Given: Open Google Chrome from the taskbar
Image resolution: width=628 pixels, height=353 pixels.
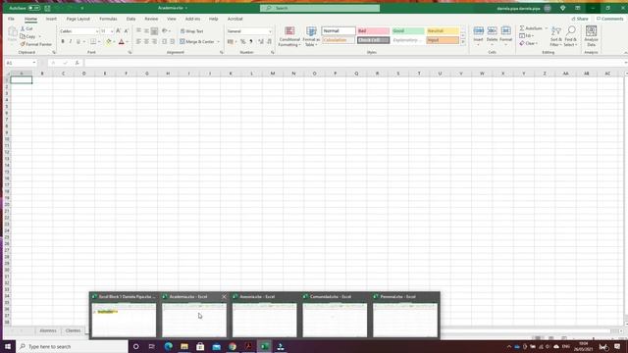Looking at the screenshot, I should pos(233,346).
